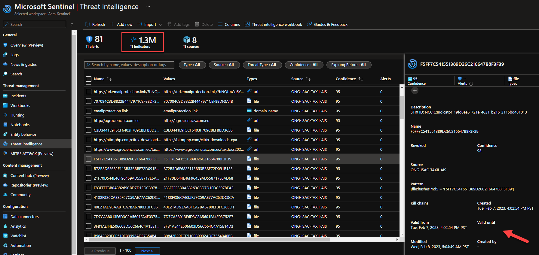Open the Source : All filter
This screenshot has height=255, width=539.
pyautogui.click(x=224, y=65)
